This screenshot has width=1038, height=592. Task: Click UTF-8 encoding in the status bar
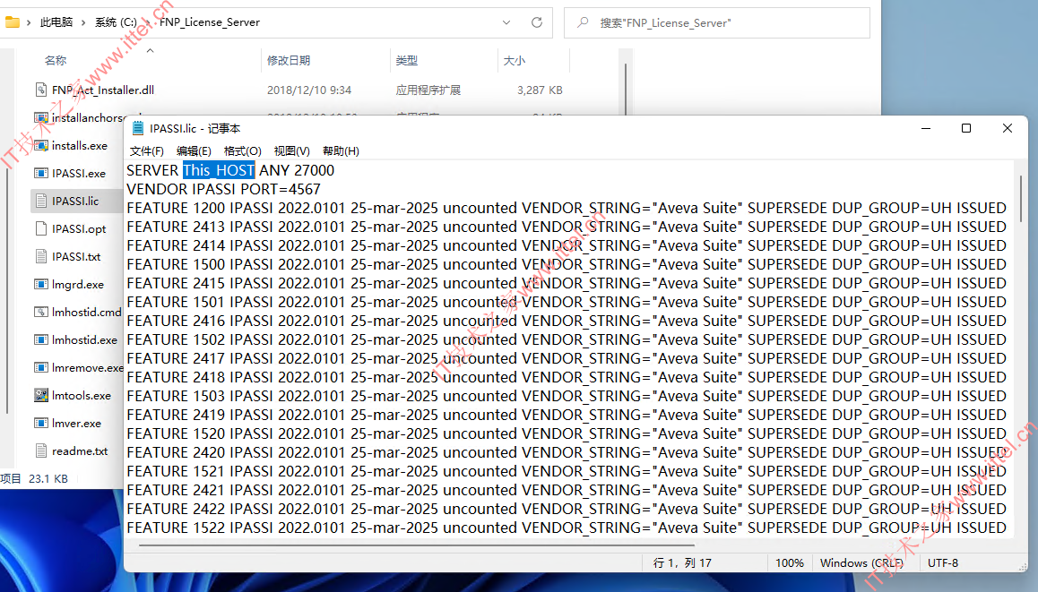pyautogui.click(x=943, y=563)
